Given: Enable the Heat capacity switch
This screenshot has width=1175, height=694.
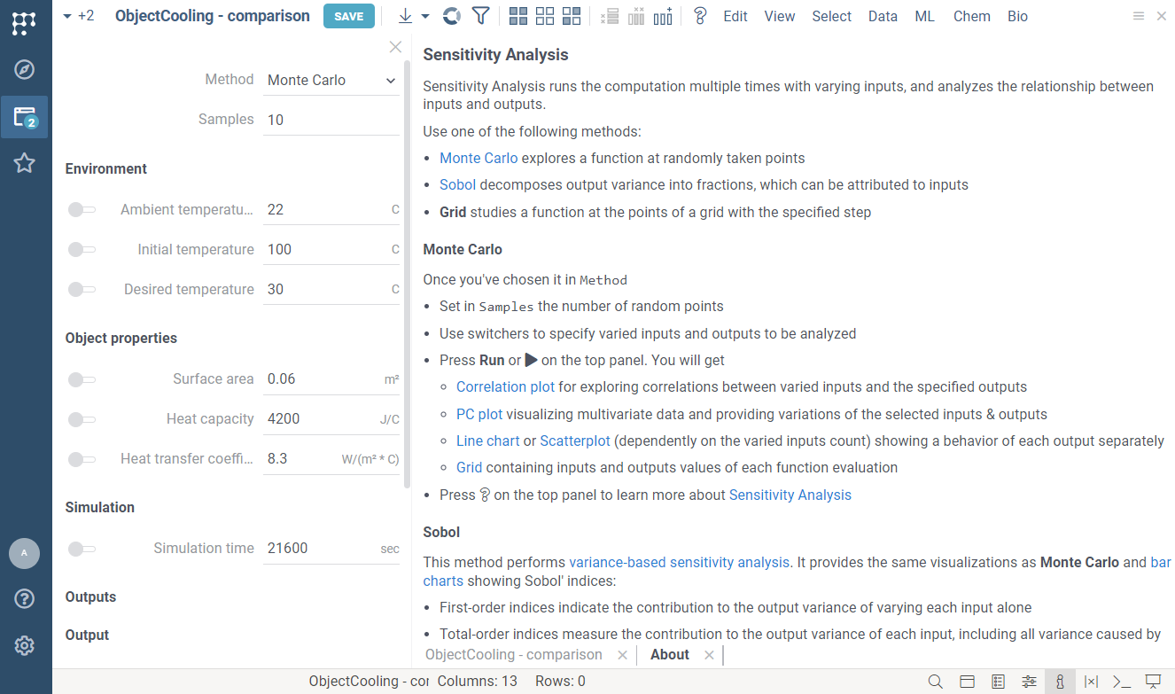Looking at the screenshot, I should tap(82, 419).
